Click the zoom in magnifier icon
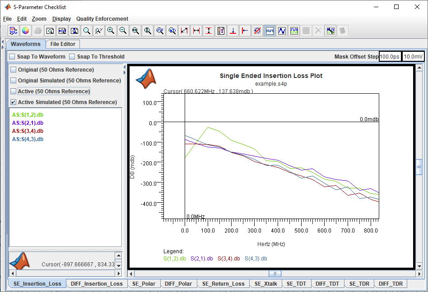 pyautogui.click(x=111, y=31)
